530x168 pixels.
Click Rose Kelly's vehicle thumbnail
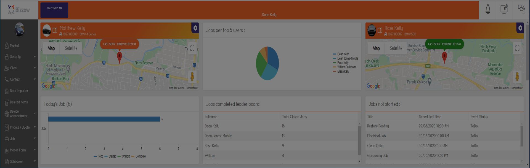click(x=372, y=30)
